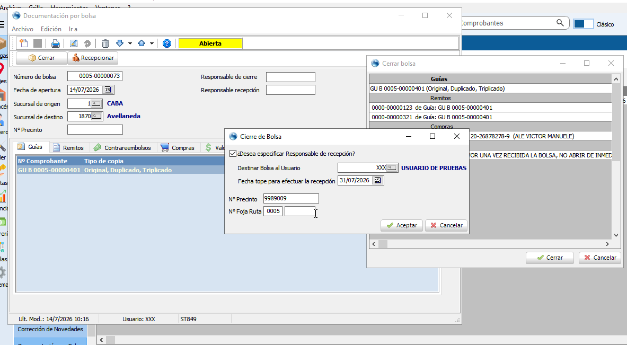Viewport: 627px width, 345px height.
Task: Click bottom horizontal scrollbar left arrow in main window
Action: point(102,340)
